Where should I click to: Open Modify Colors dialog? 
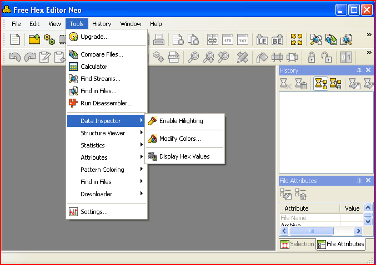[x=184, y=139]
